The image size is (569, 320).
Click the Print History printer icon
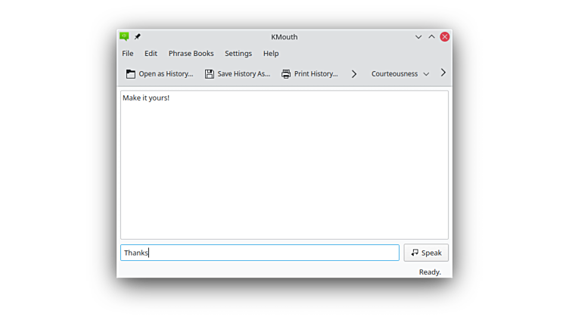(286, 74)
